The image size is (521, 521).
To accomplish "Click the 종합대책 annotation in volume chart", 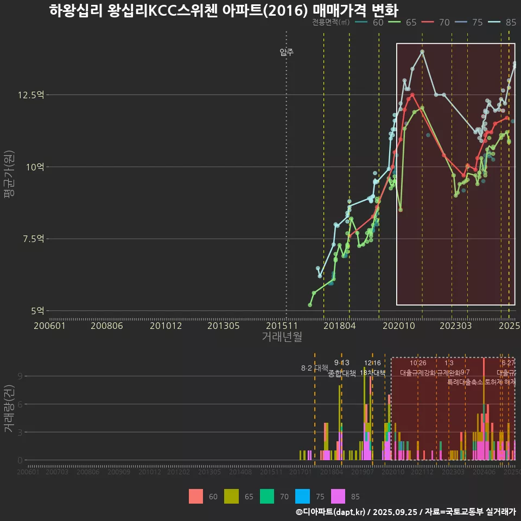I will coord(342,373).
